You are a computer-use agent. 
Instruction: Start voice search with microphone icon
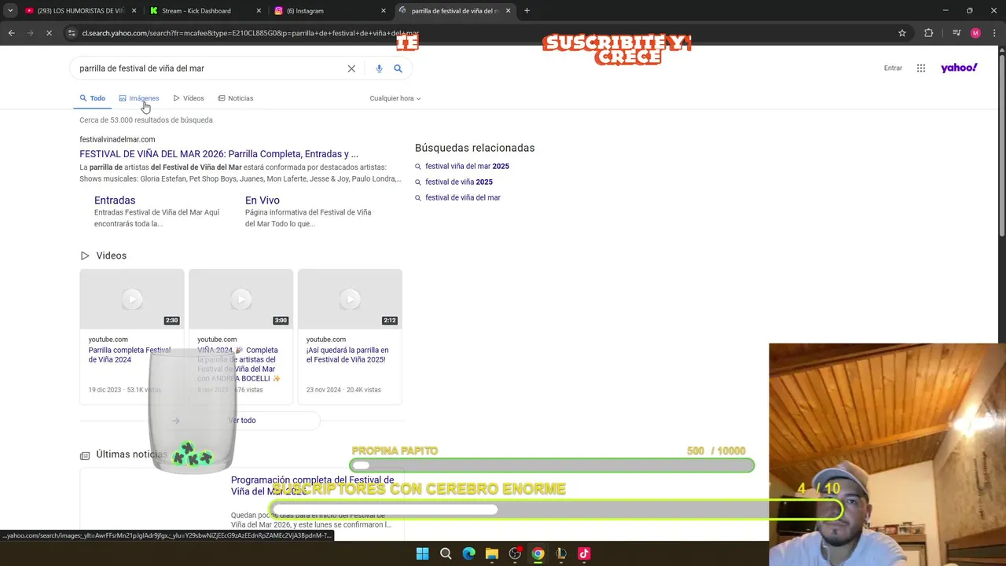(x=379, y=68)
